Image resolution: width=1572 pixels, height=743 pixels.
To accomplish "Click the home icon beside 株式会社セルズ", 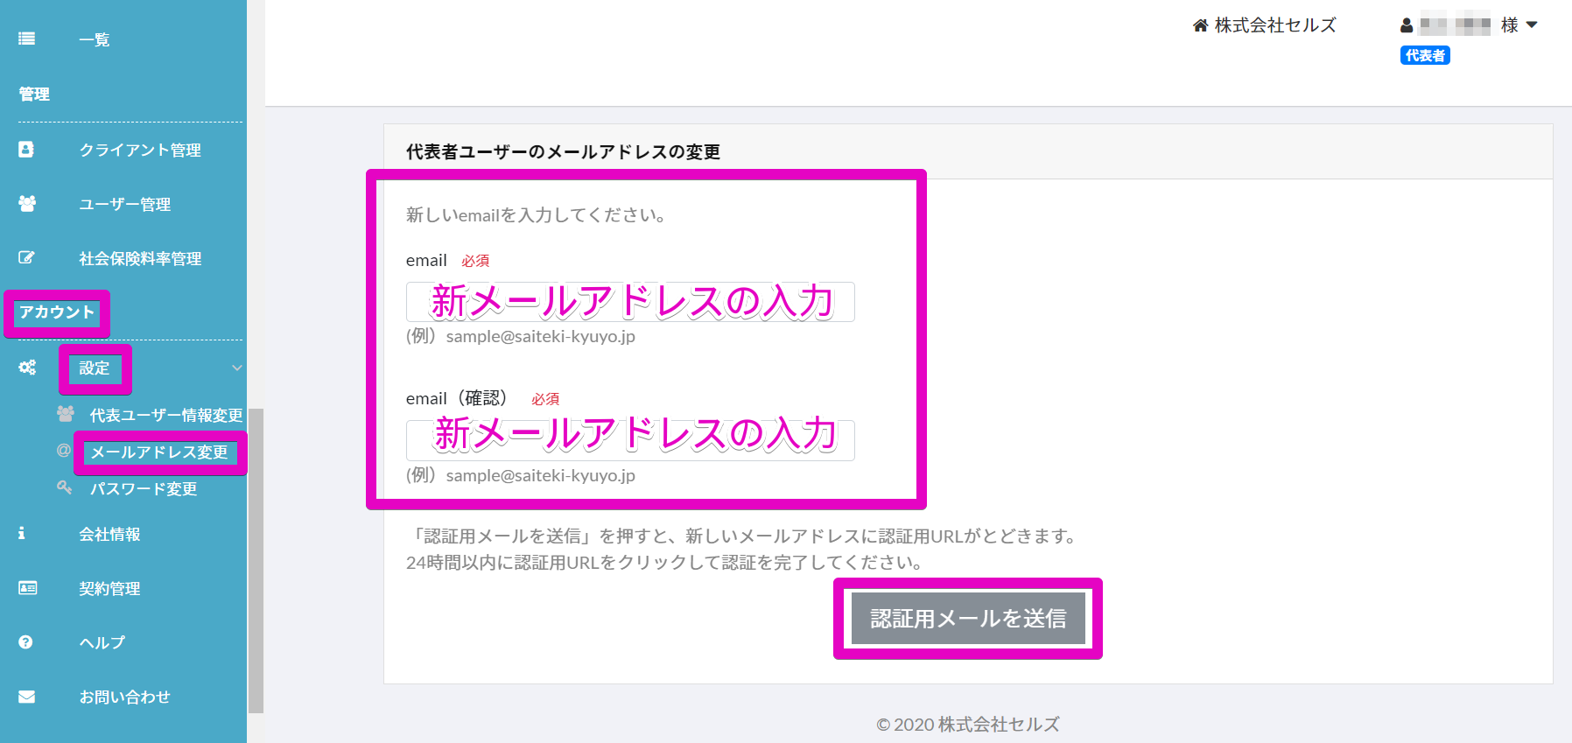I will [1200, 25].
